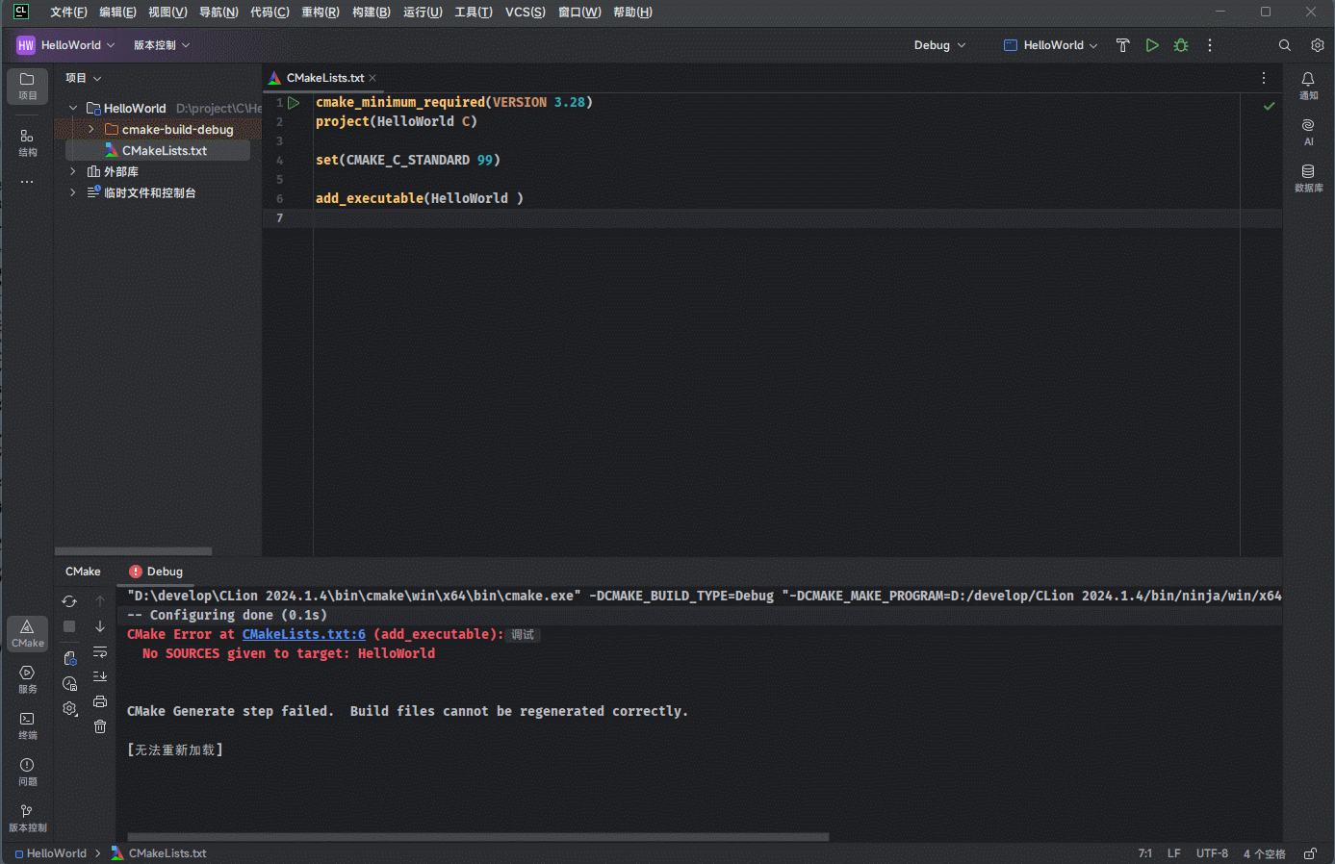The width and height of the screenshot is (1335, 864).
Task: Click the 版本控制 button in toolbar
Action: click(x=161, y=45)
